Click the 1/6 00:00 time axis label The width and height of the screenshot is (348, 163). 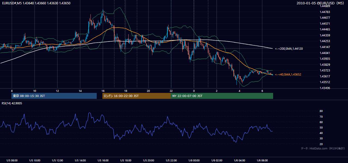pyautogui.click(x=194, y=161)
